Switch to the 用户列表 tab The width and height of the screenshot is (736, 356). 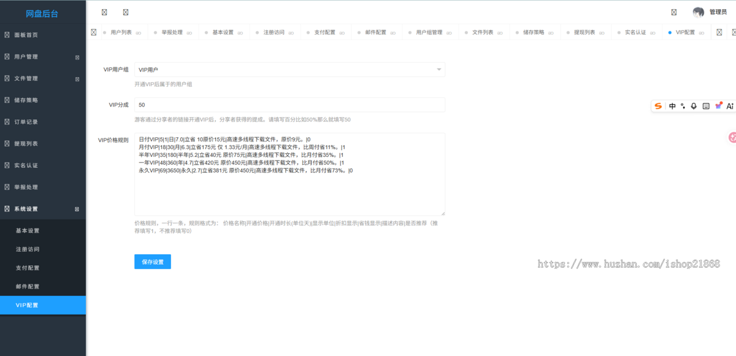pos(121,32)
